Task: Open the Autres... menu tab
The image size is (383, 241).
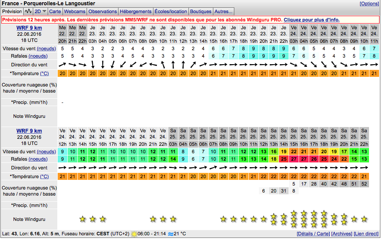Action: pos(223,11)
